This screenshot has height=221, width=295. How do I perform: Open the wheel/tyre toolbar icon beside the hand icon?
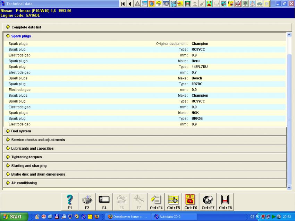166,3
